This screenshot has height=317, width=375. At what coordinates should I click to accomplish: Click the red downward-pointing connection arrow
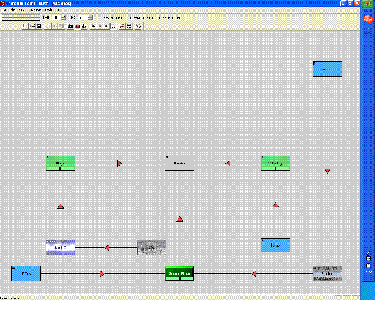[327, 171]
